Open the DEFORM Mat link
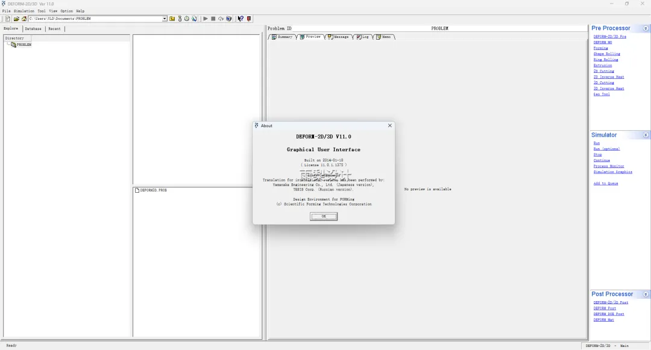Viewport: 651px width, 350px height. tap(603, 320)
